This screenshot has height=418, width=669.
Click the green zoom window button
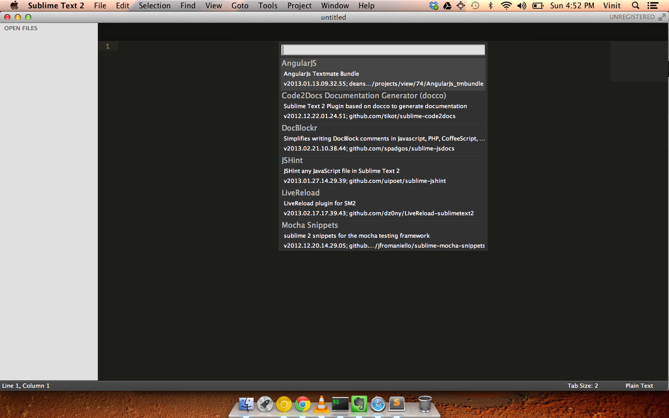coord(28,17)
